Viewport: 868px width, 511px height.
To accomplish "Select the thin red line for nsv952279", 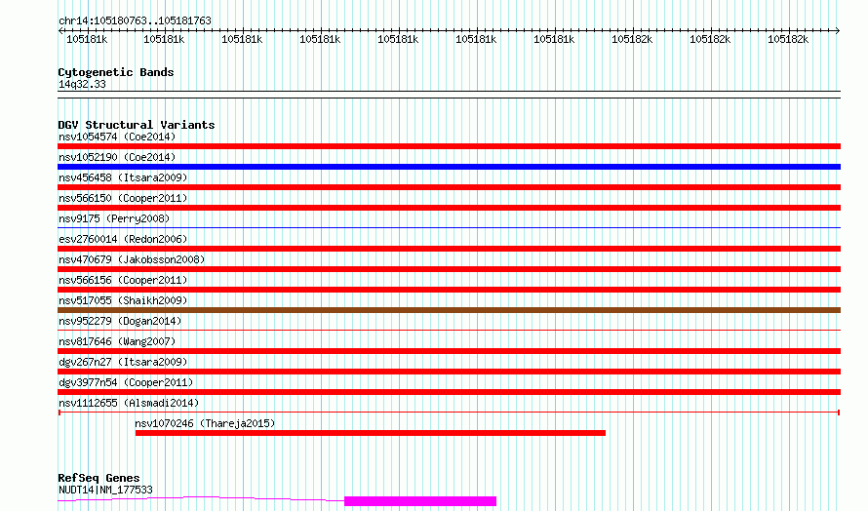I will (449, 330).
